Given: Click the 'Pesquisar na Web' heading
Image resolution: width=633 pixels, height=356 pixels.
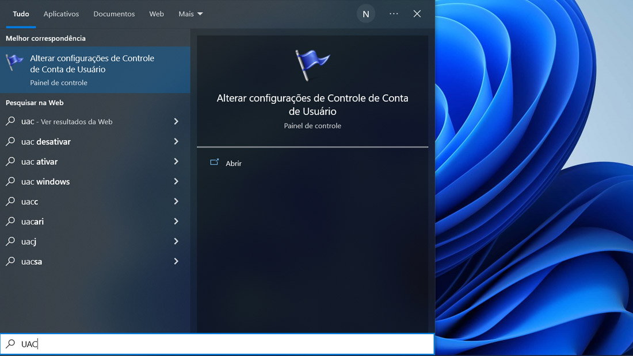Looking at the screenshot, I should [x=35, y=103].
